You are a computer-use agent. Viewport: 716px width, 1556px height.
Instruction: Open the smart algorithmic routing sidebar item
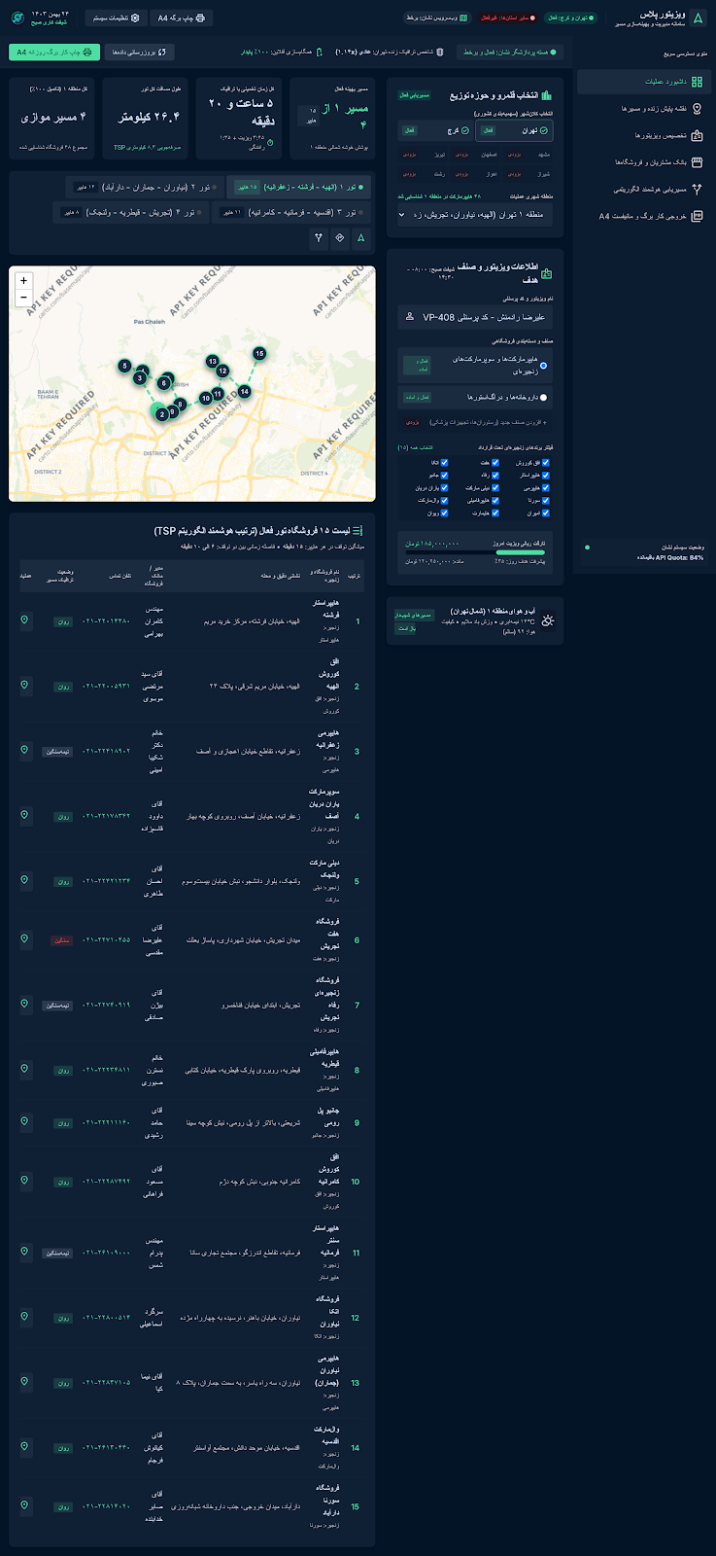tap(642, 190)
